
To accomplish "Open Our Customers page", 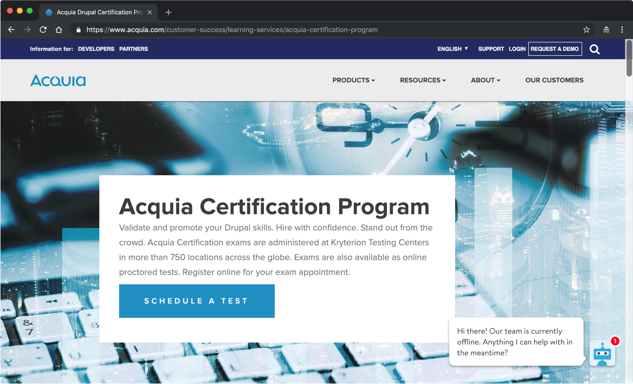I will [x=554, y=80].
